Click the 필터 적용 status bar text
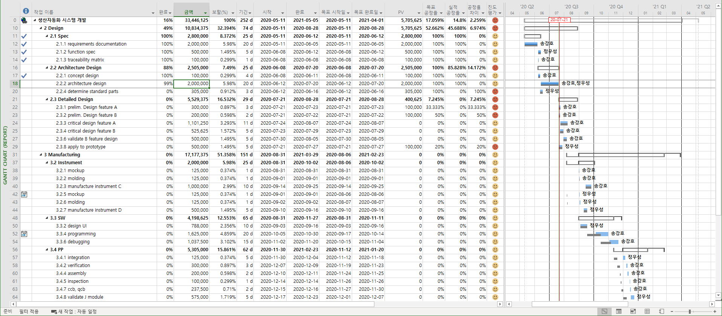 (x=29, y=312)
